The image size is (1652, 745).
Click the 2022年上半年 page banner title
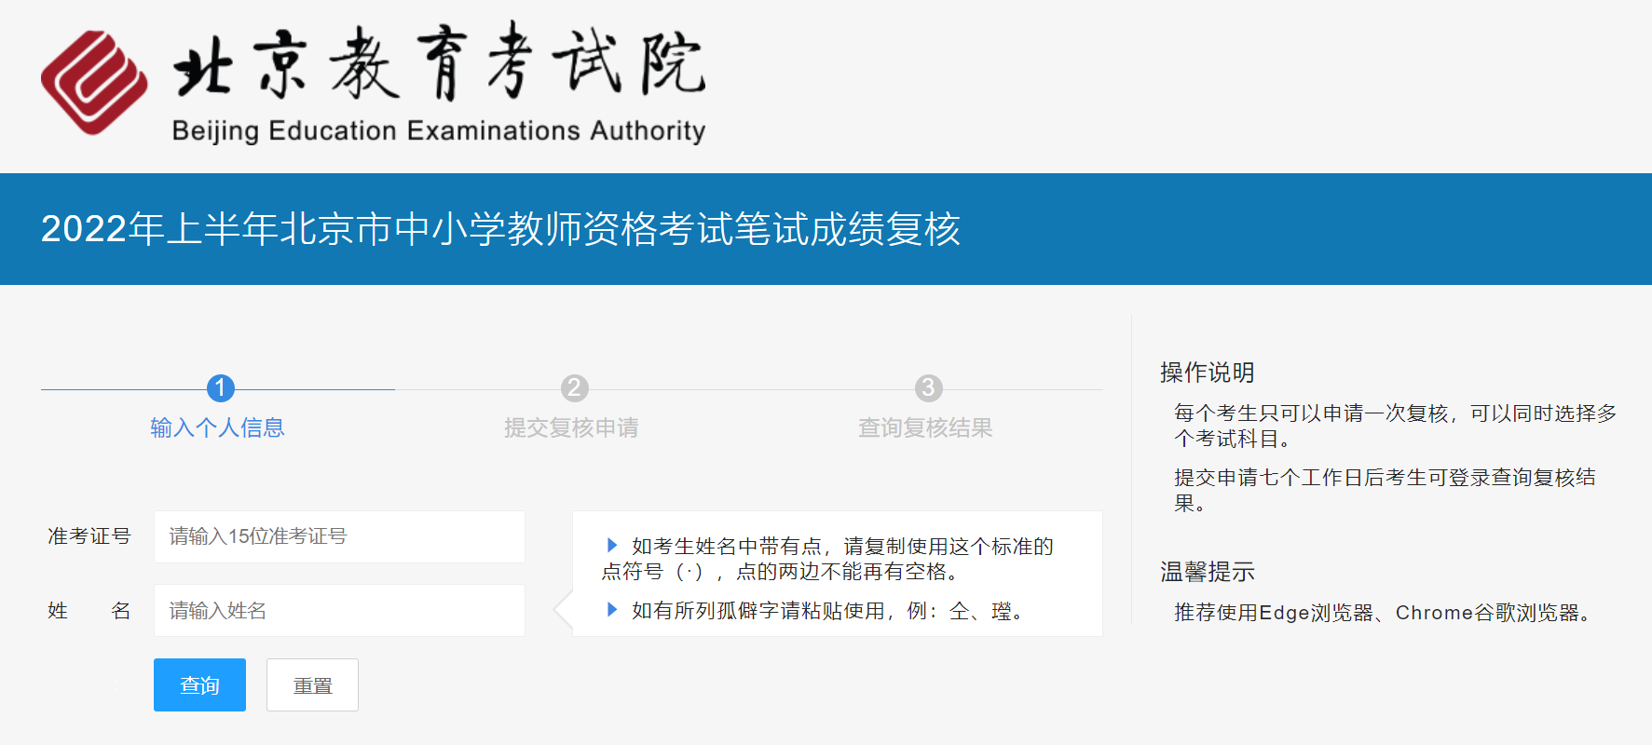[x=500, y=229]
